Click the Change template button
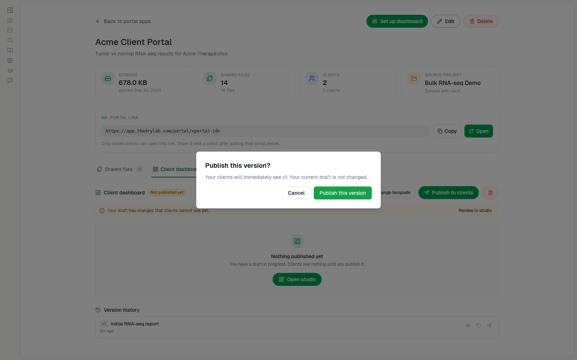This screenshot has width=577, height=360. [397, 193]
